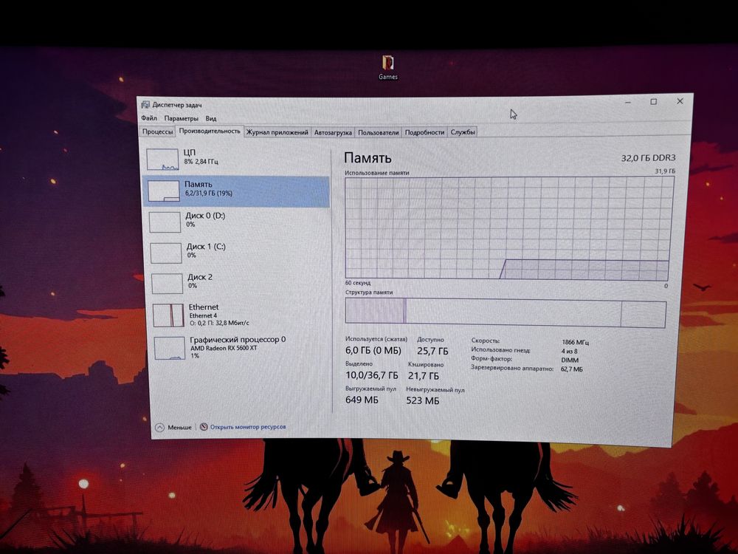The width and height of the screenshot is (738, 554).
Task: Click the Структура памяти composition bar
Action: [x=506, y=312]
